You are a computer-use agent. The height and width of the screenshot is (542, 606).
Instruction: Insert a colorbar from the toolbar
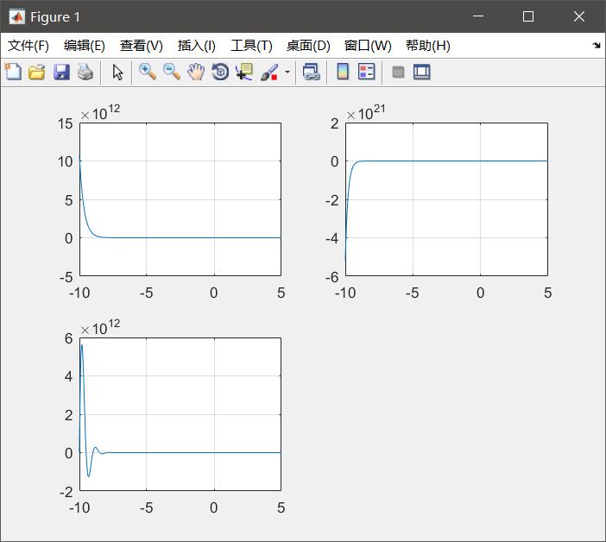click(x=343, y=72)
